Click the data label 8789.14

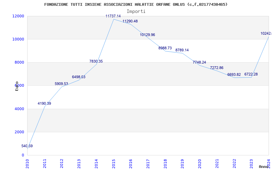click(x=182, y=50)
